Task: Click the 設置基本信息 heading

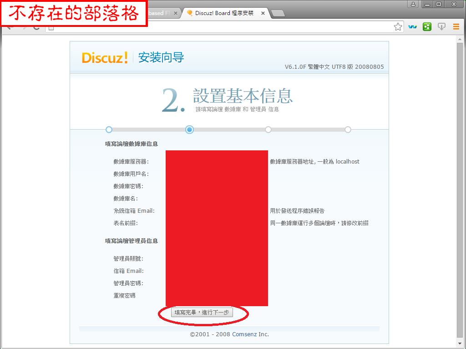Action: [243, 96]
